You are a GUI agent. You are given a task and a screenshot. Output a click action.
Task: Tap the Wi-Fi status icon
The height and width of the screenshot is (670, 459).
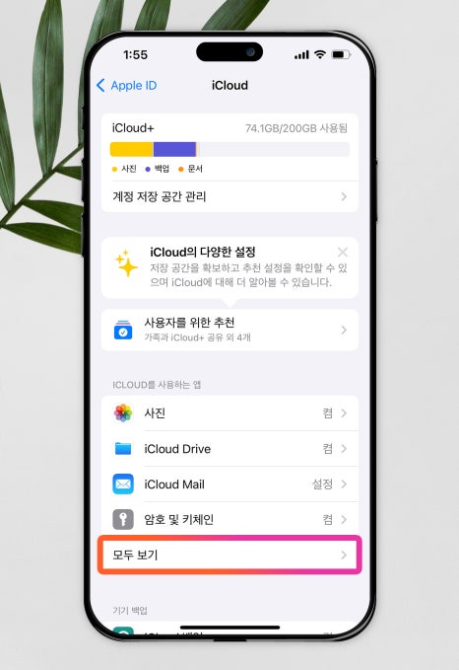(320, 54)
